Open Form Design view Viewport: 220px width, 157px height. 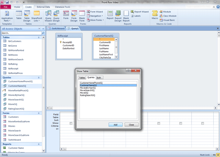74,16
